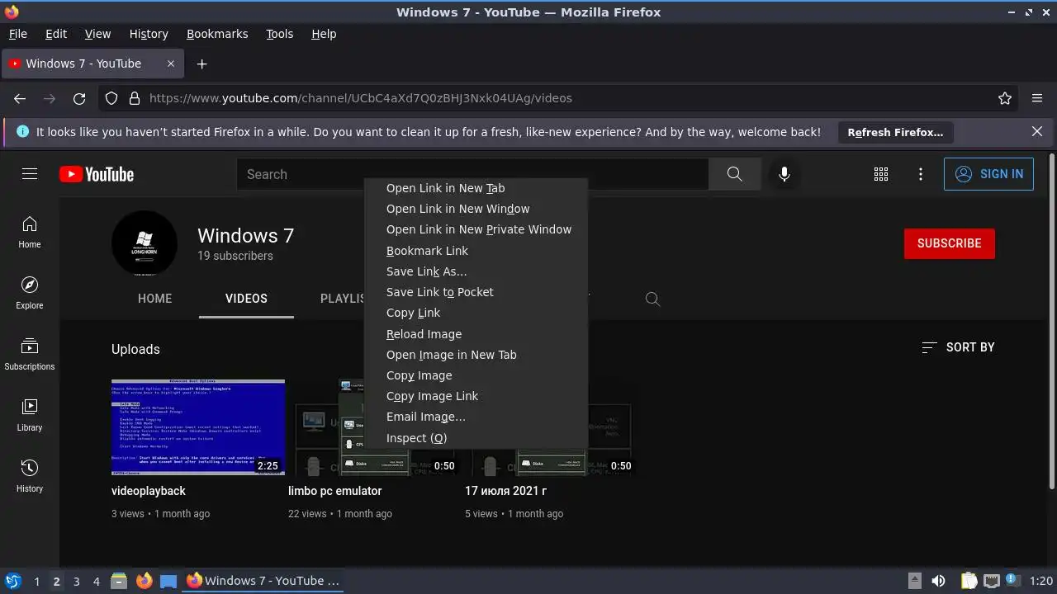
Task: Open the Tools menu
Action: click(280, 34)
